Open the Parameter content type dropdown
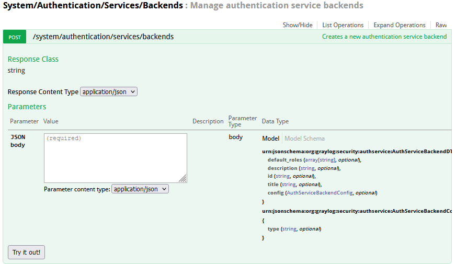Image resolution: width=456 pixels, height=264 pixels. coord(140,189)
